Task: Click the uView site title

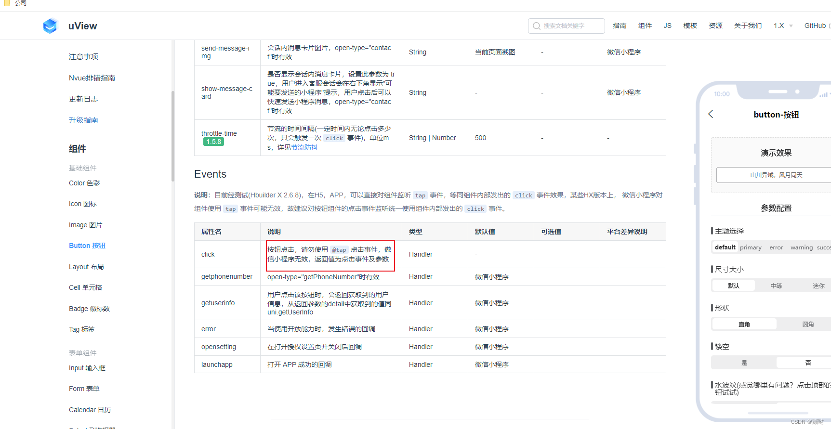Action: click(x=82, y=26)
